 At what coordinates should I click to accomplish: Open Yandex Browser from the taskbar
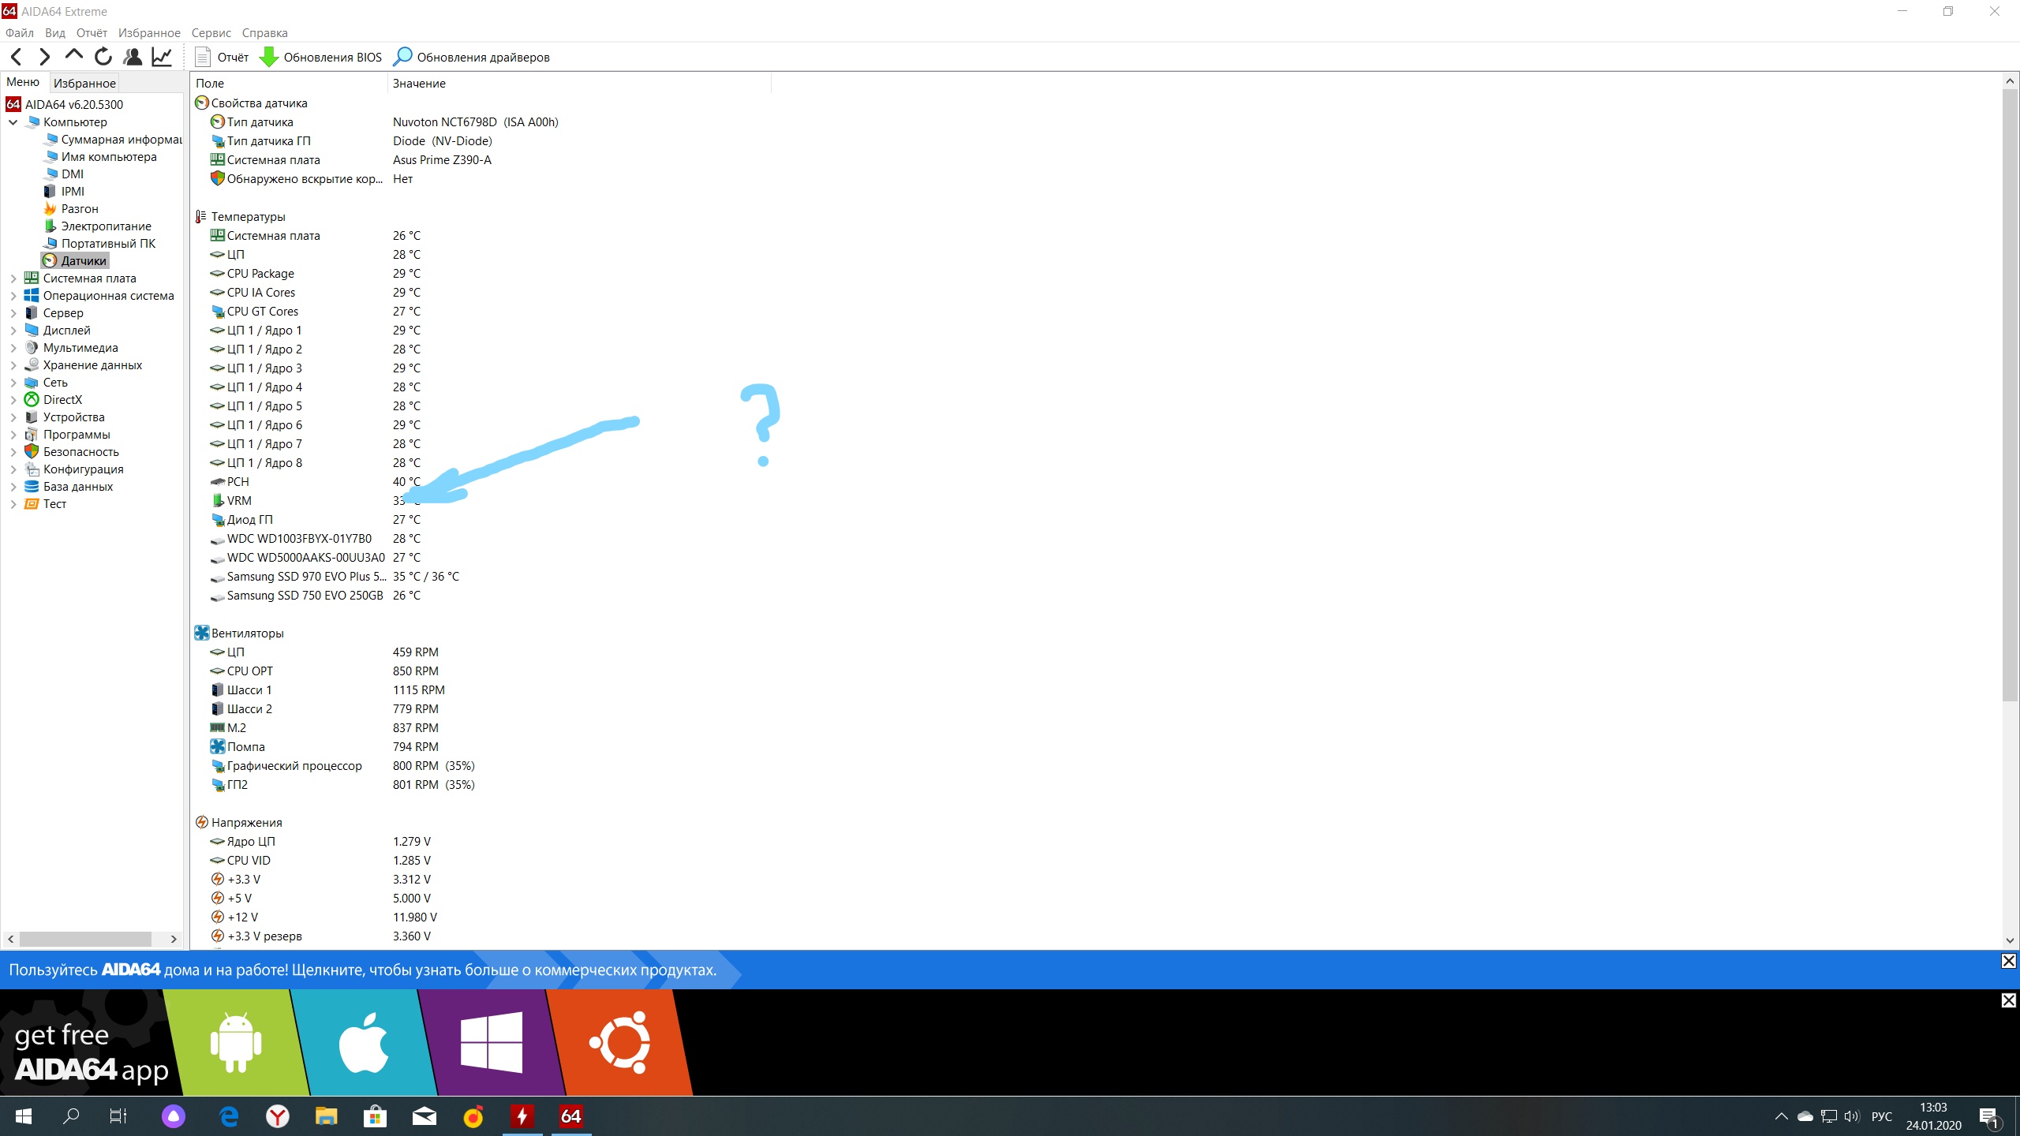[278, 1116]
